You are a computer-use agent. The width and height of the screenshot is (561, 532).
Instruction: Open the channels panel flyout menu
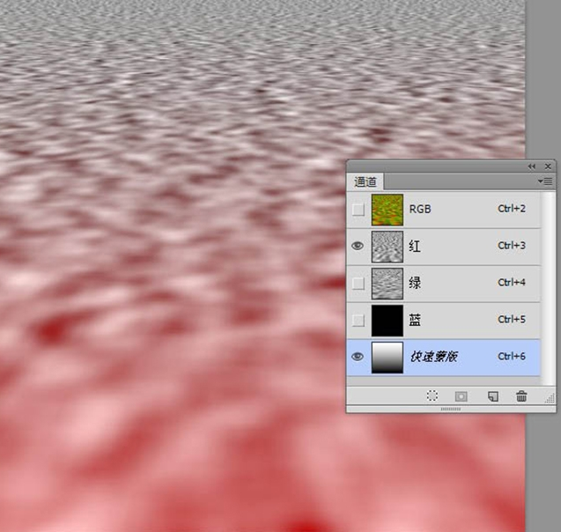(545, 181)
